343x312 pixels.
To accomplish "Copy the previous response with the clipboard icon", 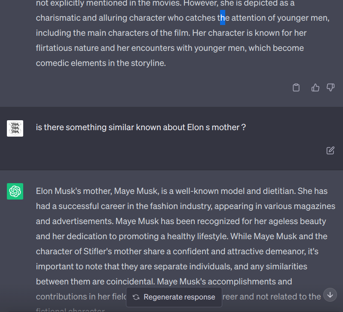I will tap(296, 87).
